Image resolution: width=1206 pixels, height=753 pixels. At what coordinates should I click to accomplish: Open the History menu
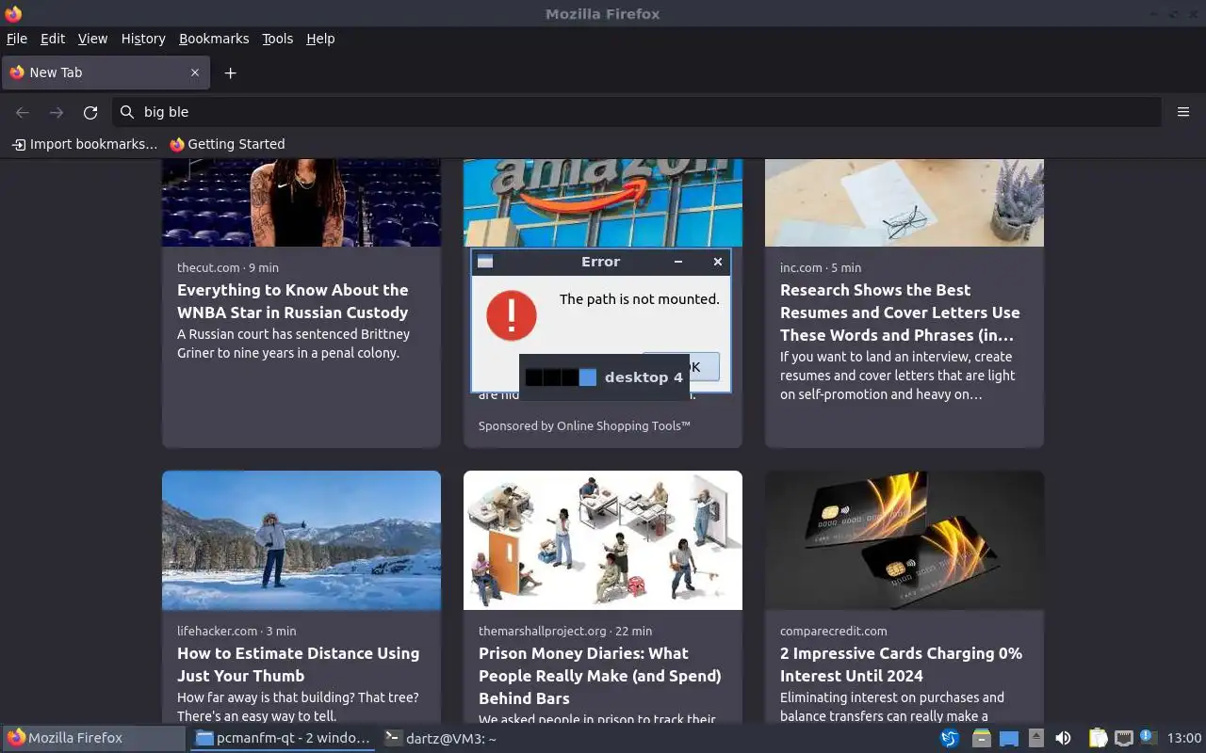[x=143, y=39]
